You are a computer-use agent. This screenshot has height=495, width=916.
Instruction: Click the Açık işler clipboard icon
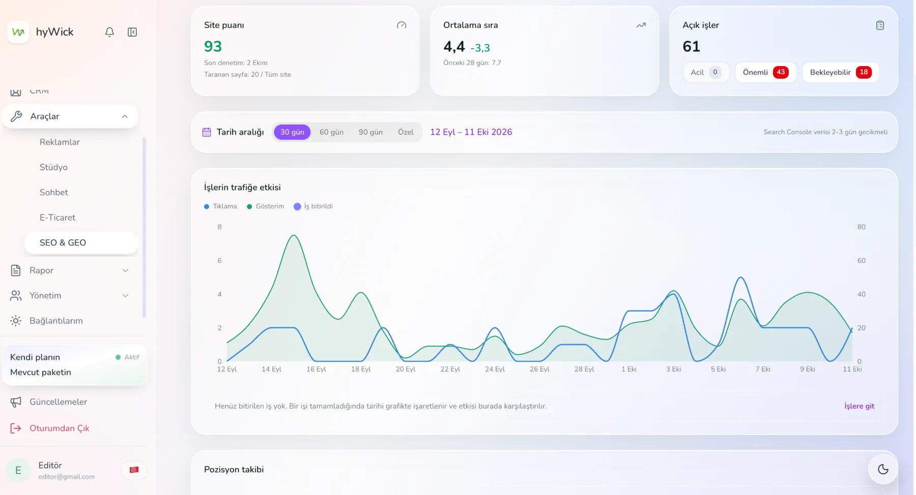coord(880,25)
